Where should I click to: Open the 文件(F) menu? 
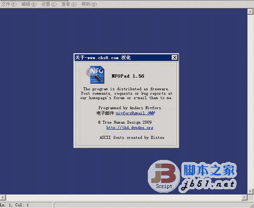point(9,4)
